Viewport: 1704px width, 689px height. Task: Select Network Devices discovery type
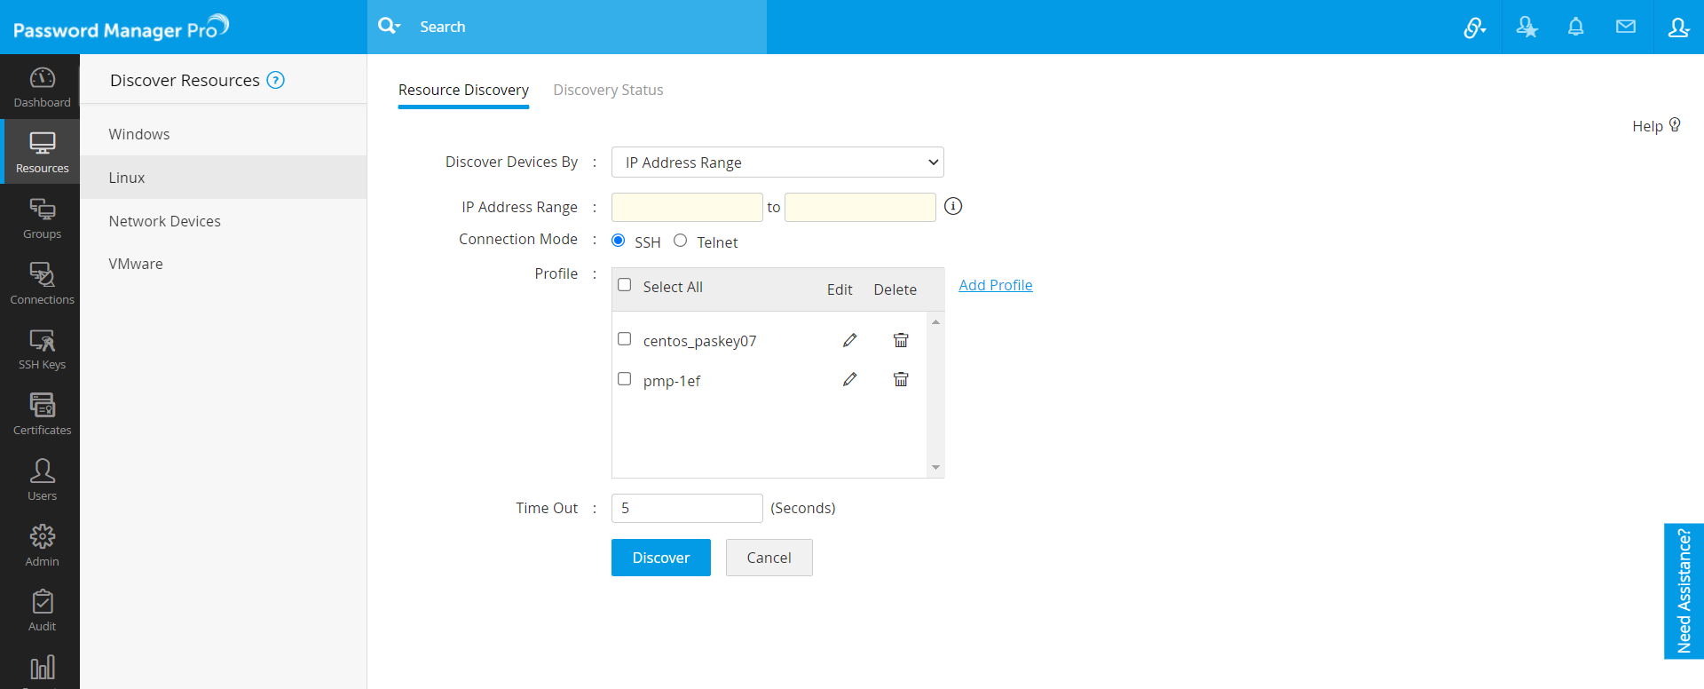pyautogui.click(x=224, y=221)
